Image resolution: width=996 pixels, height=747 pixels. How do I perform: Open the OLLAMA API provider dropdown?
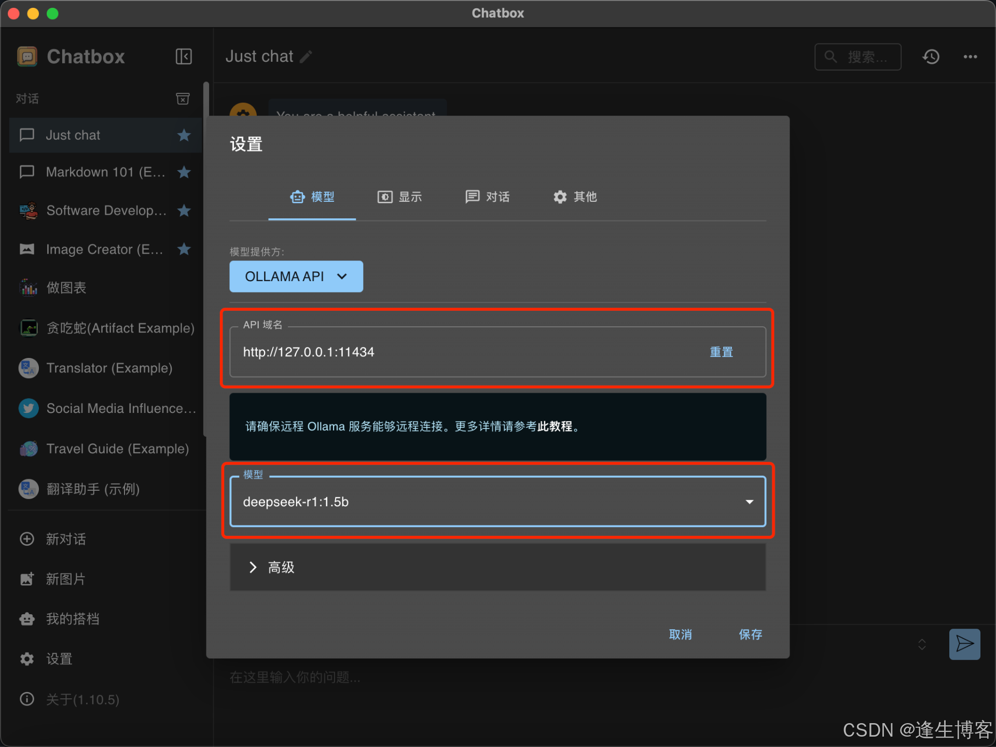tap(296, 276)
